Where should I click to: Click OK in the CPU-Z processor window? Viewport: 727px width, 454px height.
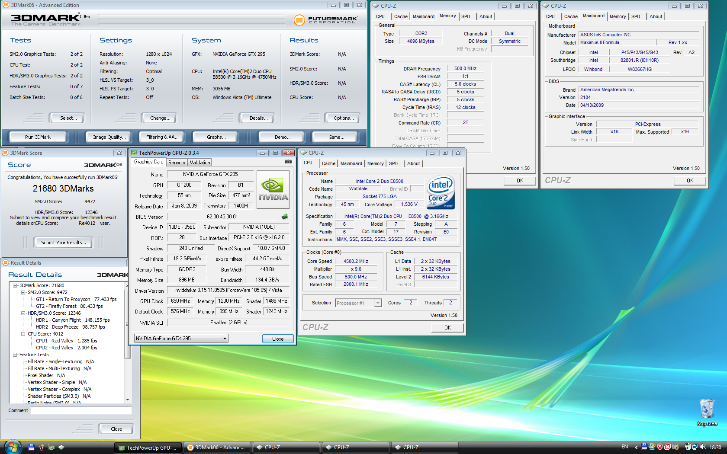coord(447,328)
